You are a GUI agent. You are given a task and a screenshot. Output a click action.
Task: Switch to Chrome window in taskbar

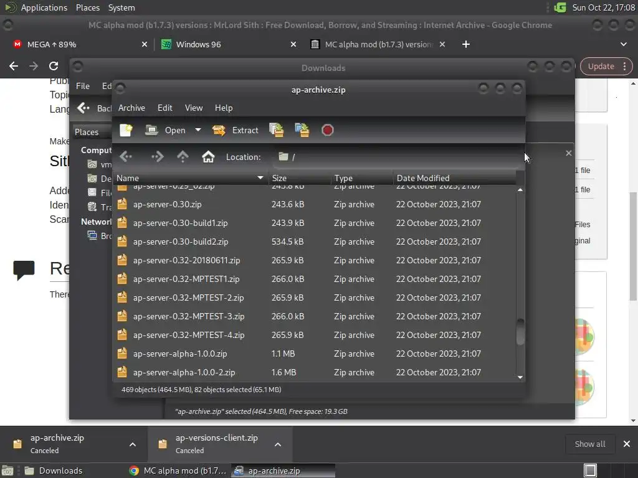pyautogui.click(x=178, y=471)
